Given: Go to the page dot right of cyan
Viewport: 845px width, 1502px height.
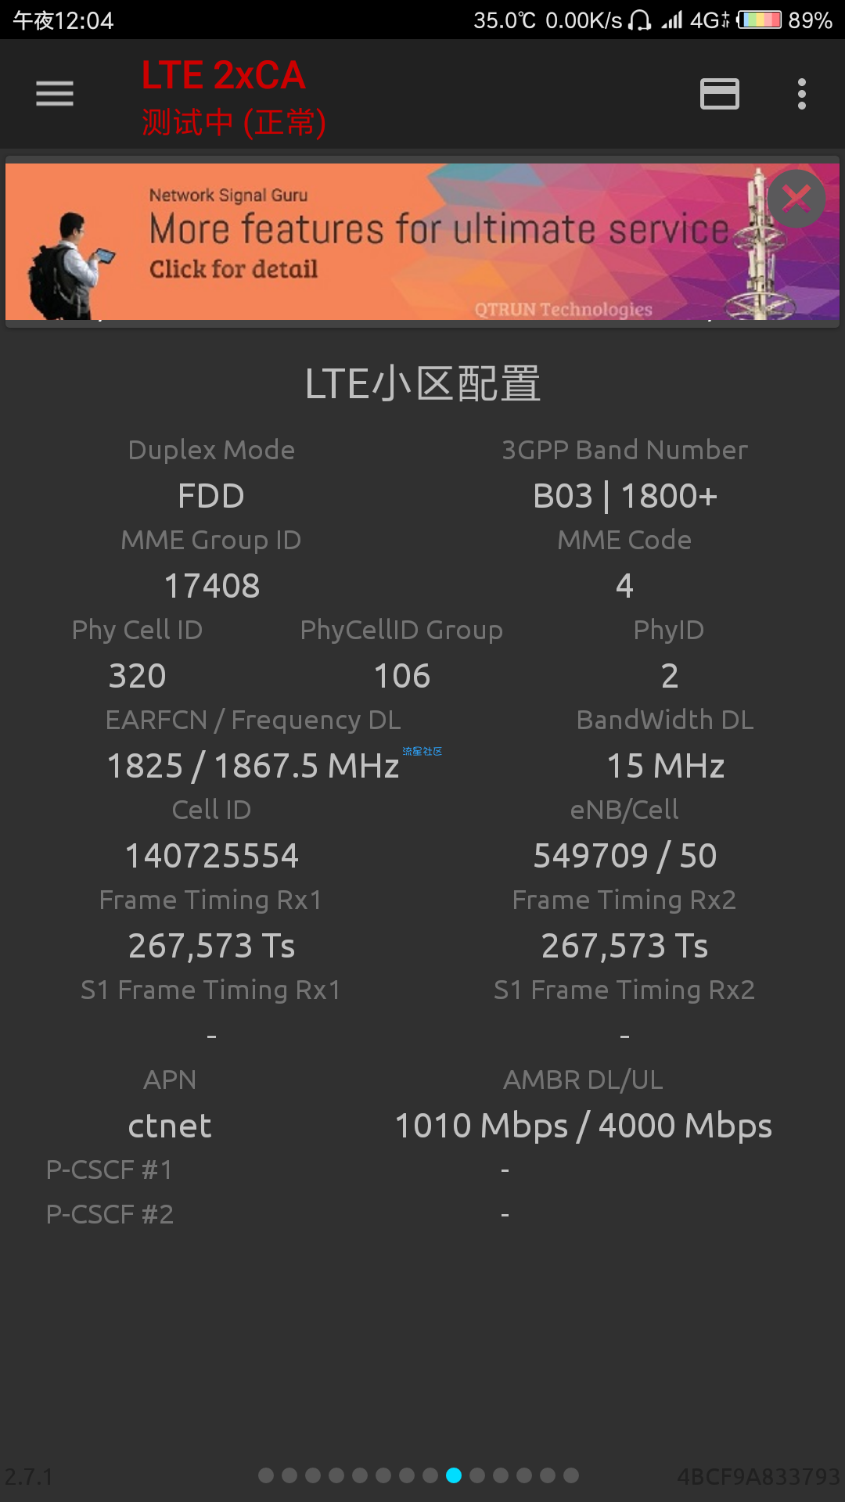Looking at the screenshot, I should click(477, 1475).
